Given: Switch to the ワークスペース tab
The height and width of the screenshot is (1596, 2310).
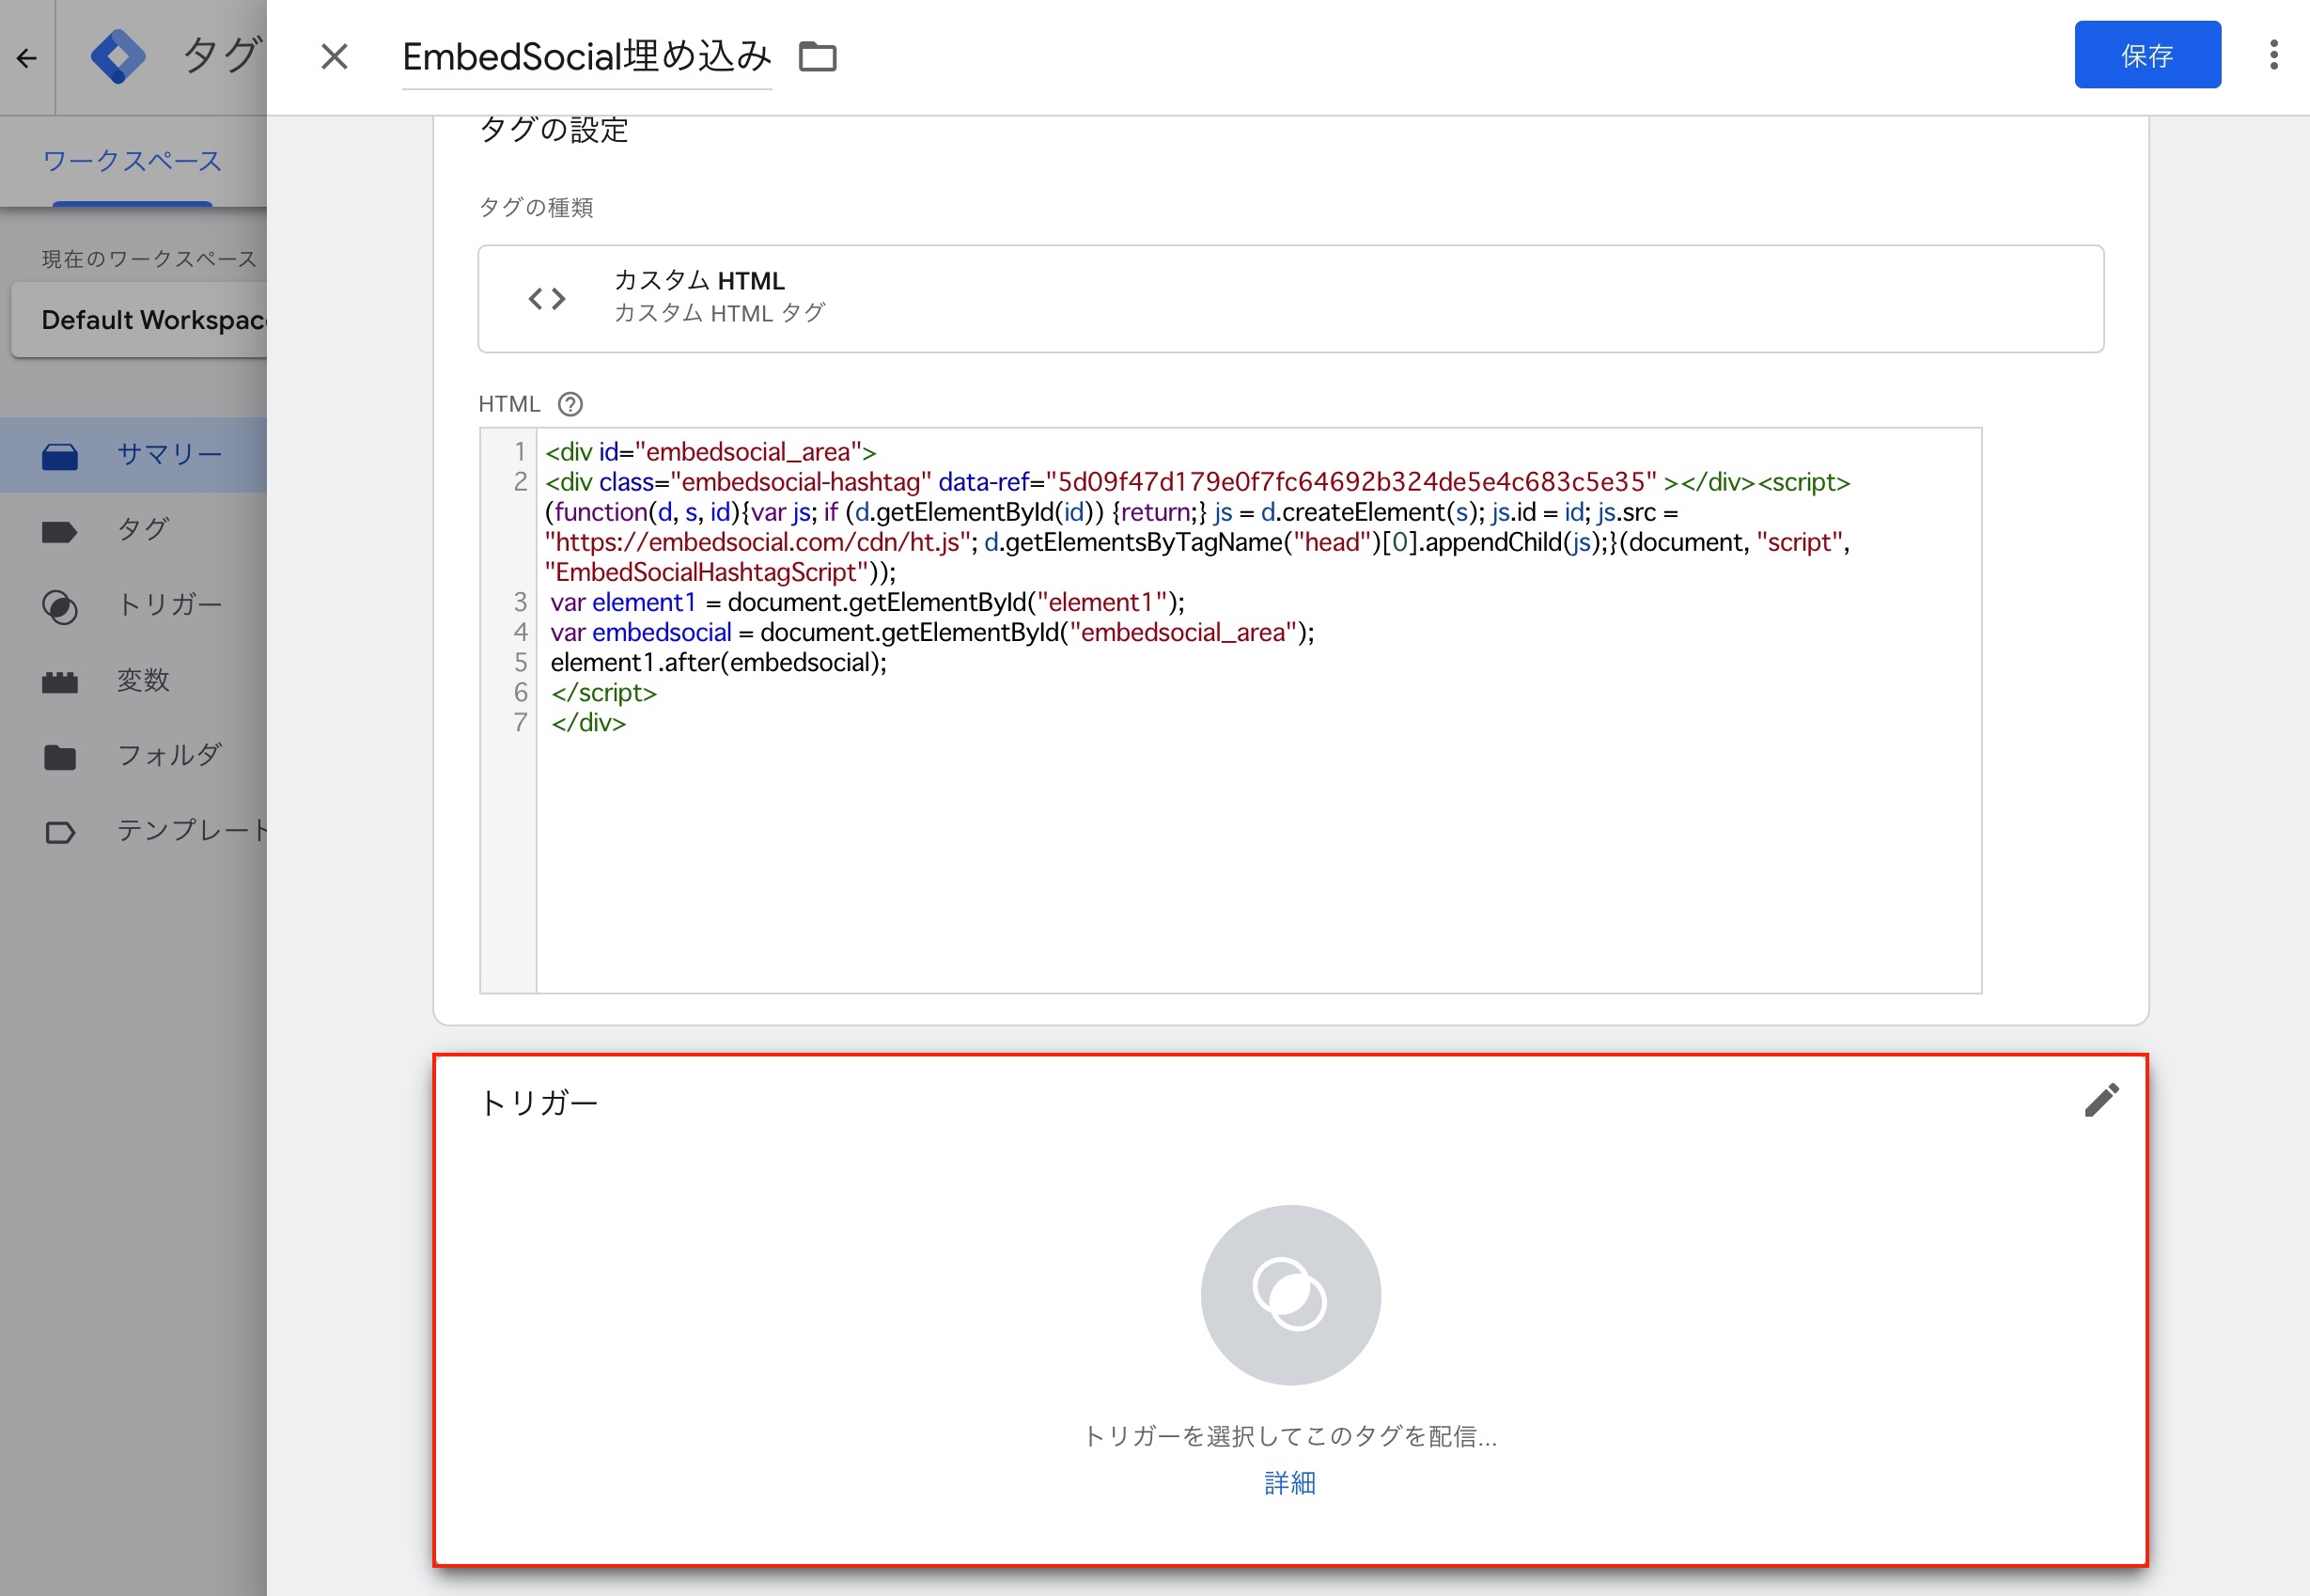Looking at the screenshot, I should [x=132, y=161].
